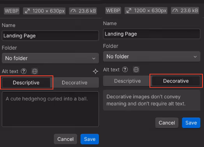Open the No folder dropdown in right panel
This screenshot has height=147, width=204.
pos(152,56)
